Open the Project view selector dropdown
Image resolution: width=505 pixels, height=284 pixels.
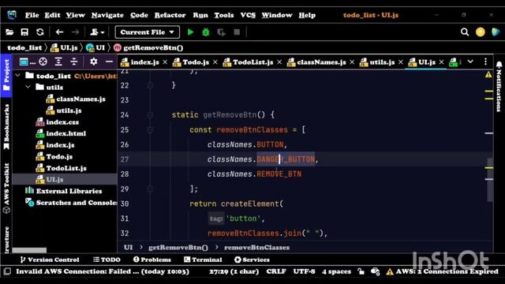coord(28,62)
